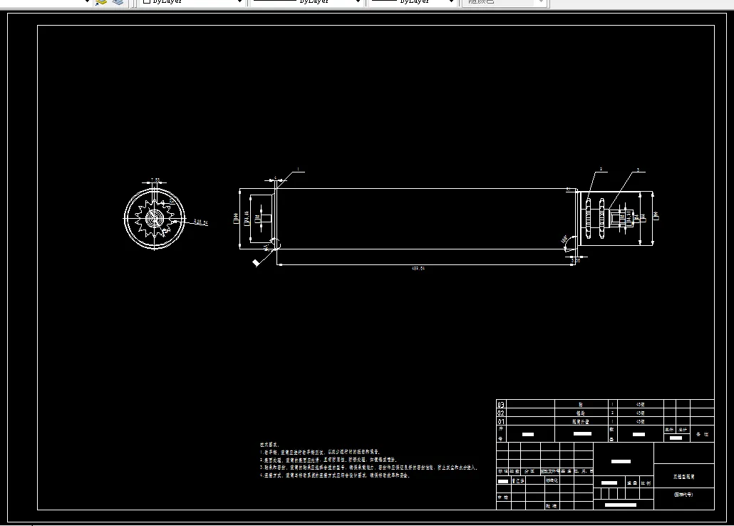Click balloon number 2 leader label
The height and width of the screenshot is (526, 734).
coord(601,170)
